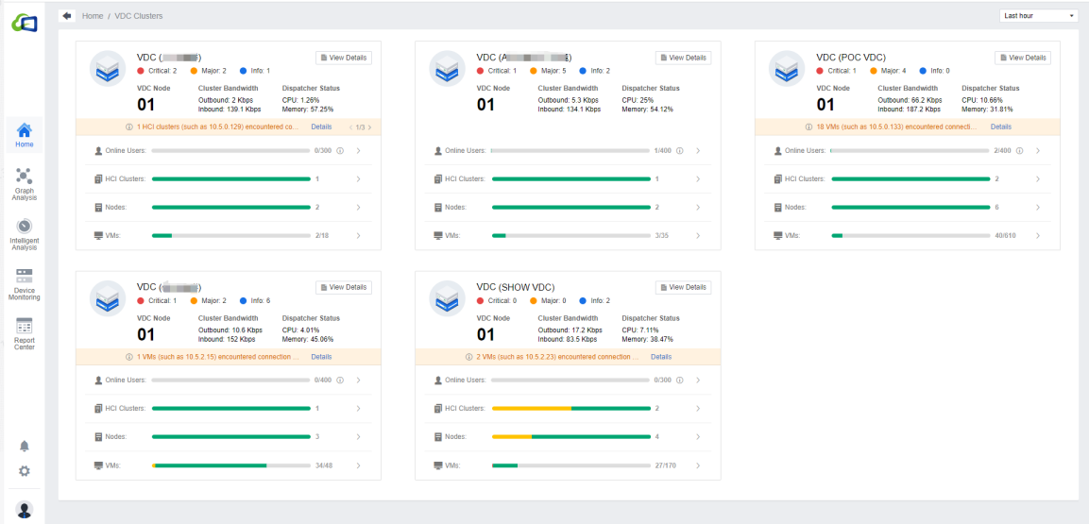The image size is (1089, 524).
Task: Click Home in the breadcrumb path
Action: point(93,16)
